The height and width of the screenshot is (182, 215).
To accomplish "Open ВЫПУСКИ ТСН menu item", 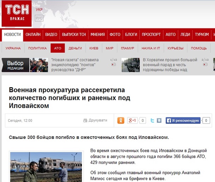I will 74,35.
